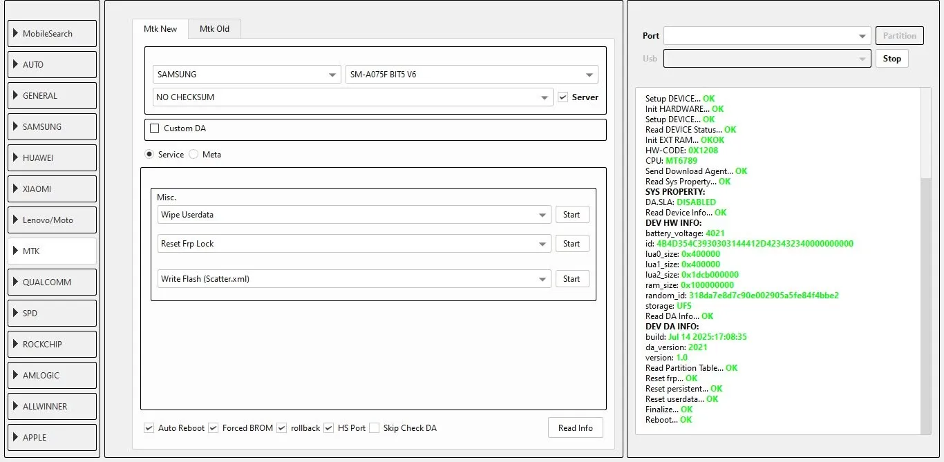Click the da_version 2021 log line
Screen dimensions: 944x462
coord(677,347)
